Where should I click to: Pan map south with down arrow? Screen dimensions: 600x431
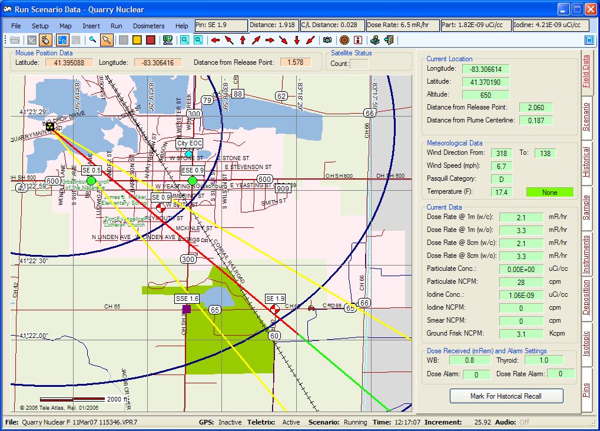click(297, 40)
